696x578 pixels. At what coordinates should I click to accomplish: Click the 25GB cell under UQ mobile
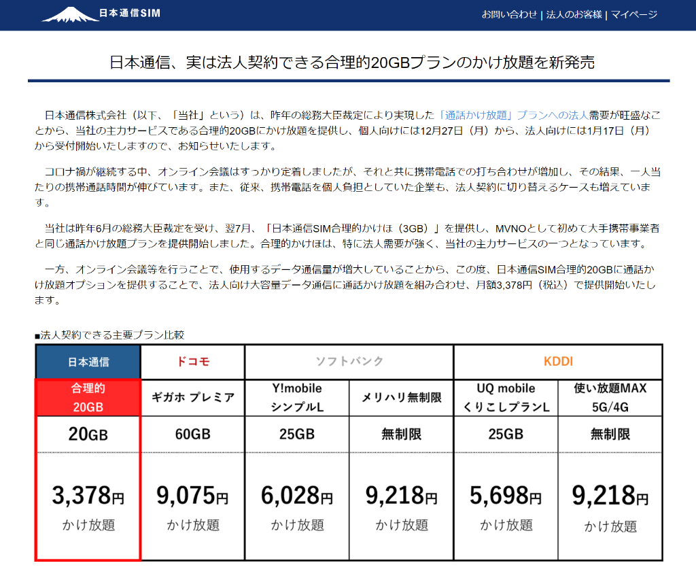[x=506, y=434]
